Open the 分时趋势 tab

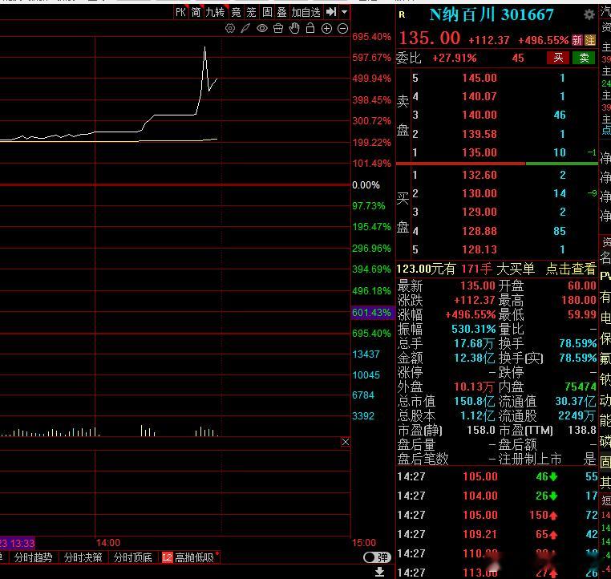tap(33, 557)
